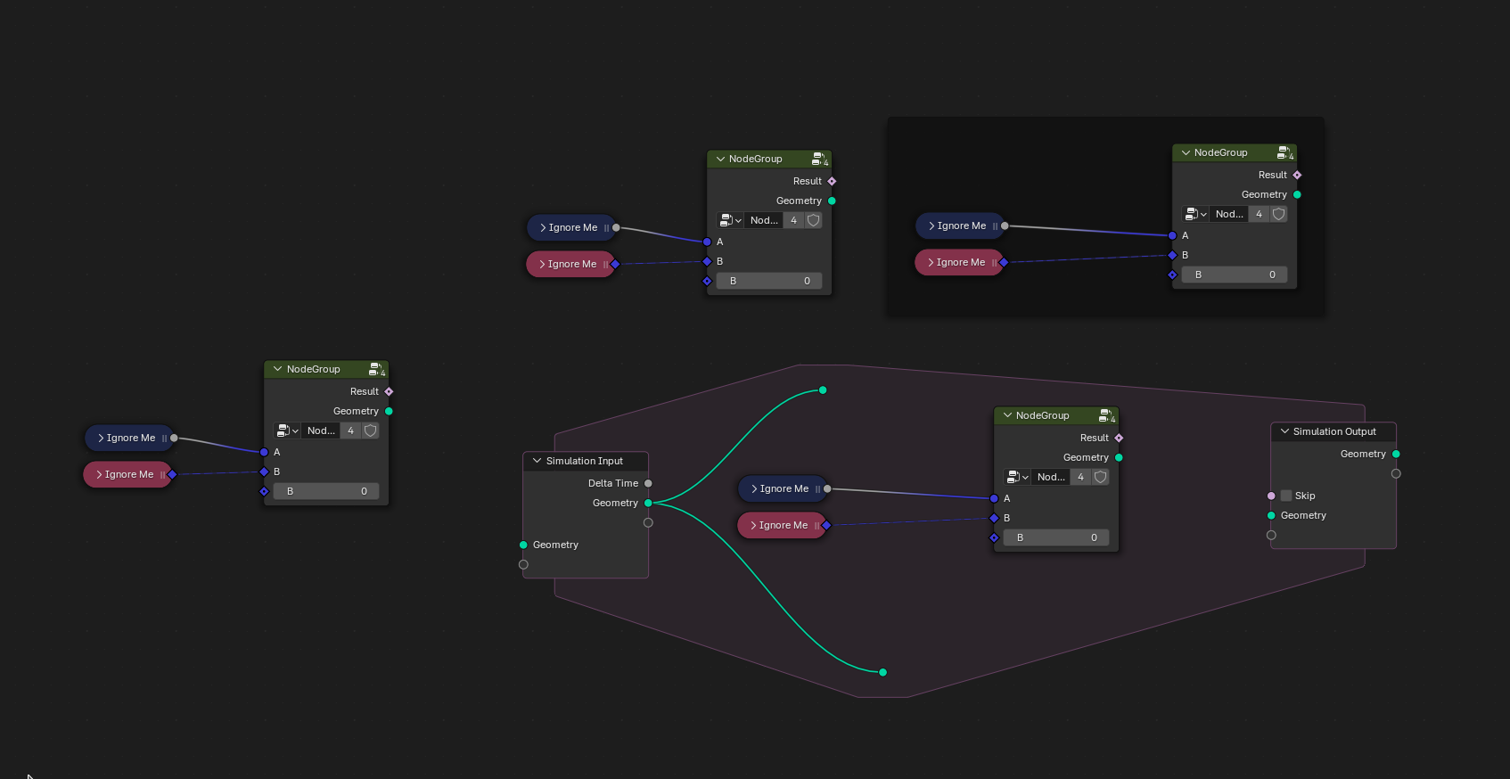This screenshot has width=1510, height=779.
Task: Expand the blue Ignore Me node in the dark frame
Action: 931,225
